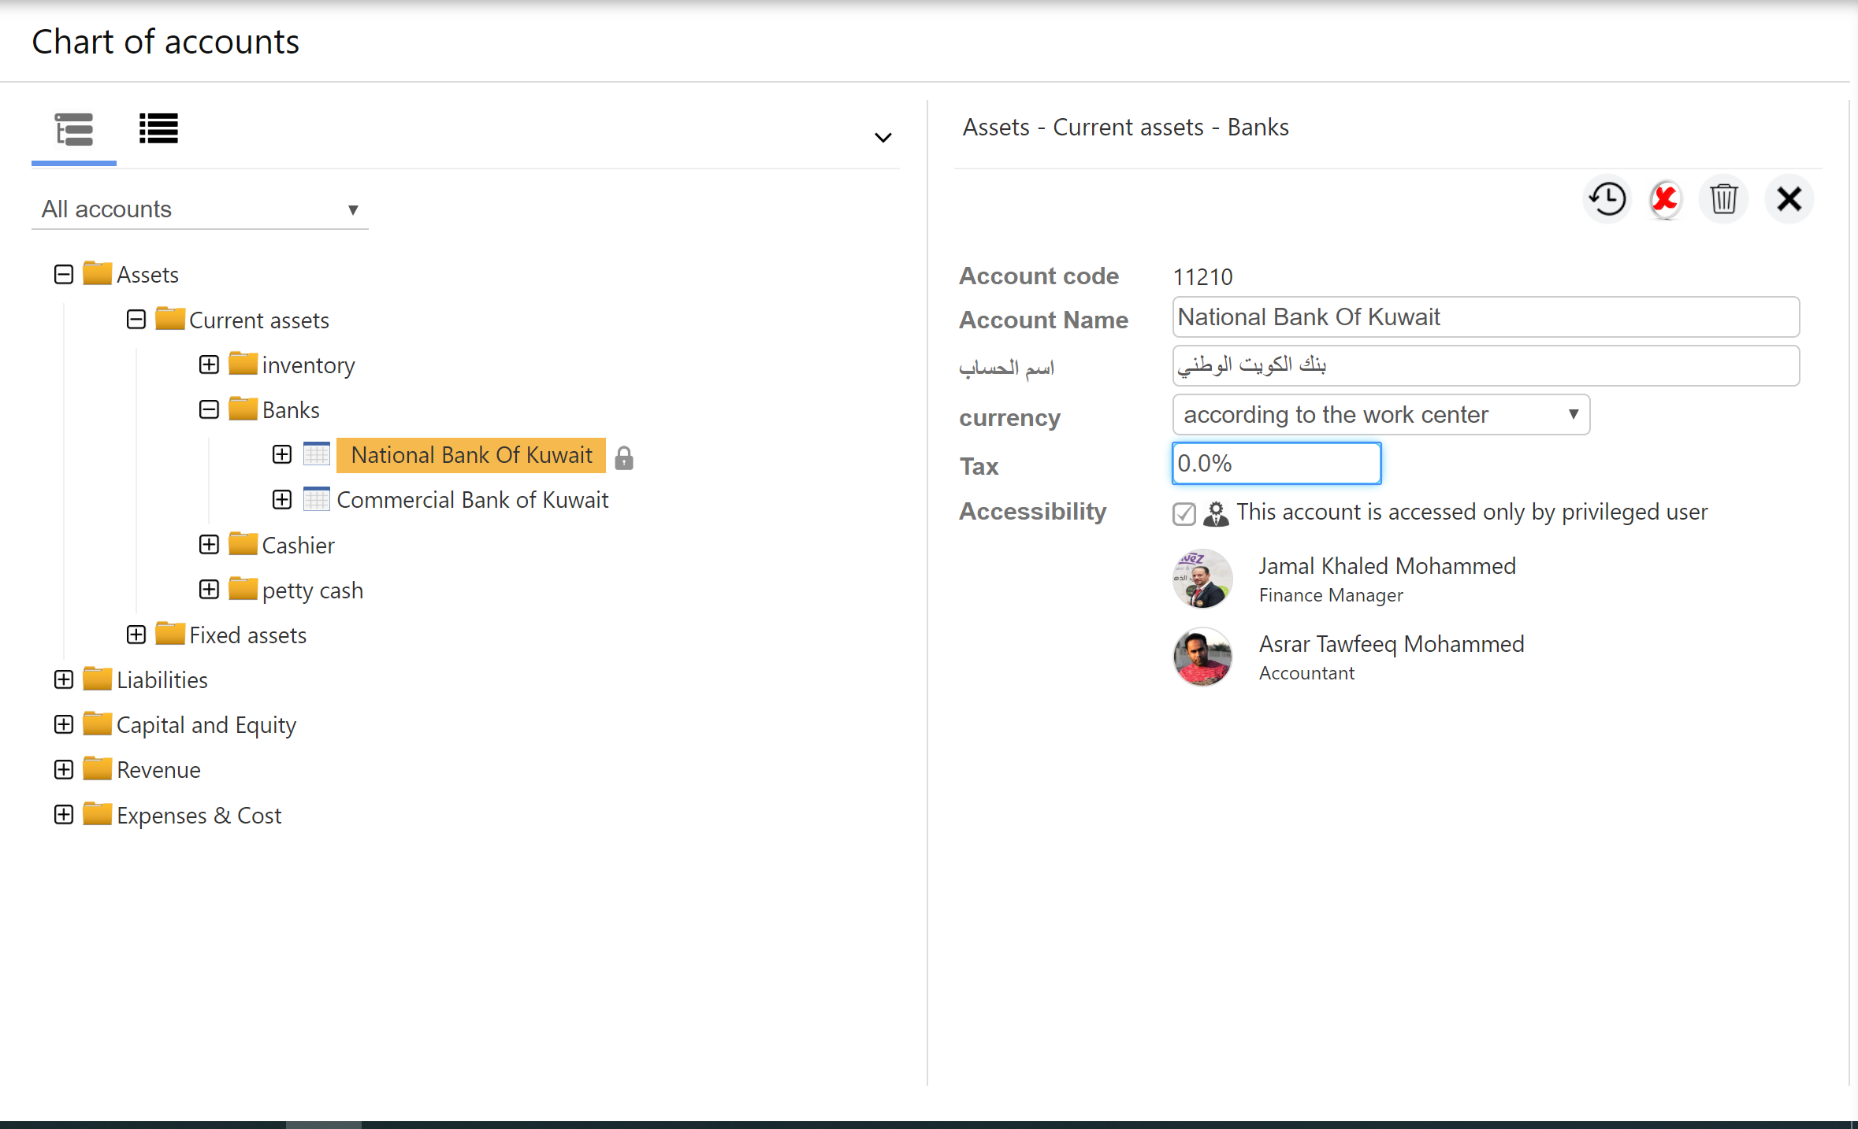Switch to the tree view tab
The width and height of the screenshot is (1858, 1129).
pyautogui.click(x=74, y=130)
